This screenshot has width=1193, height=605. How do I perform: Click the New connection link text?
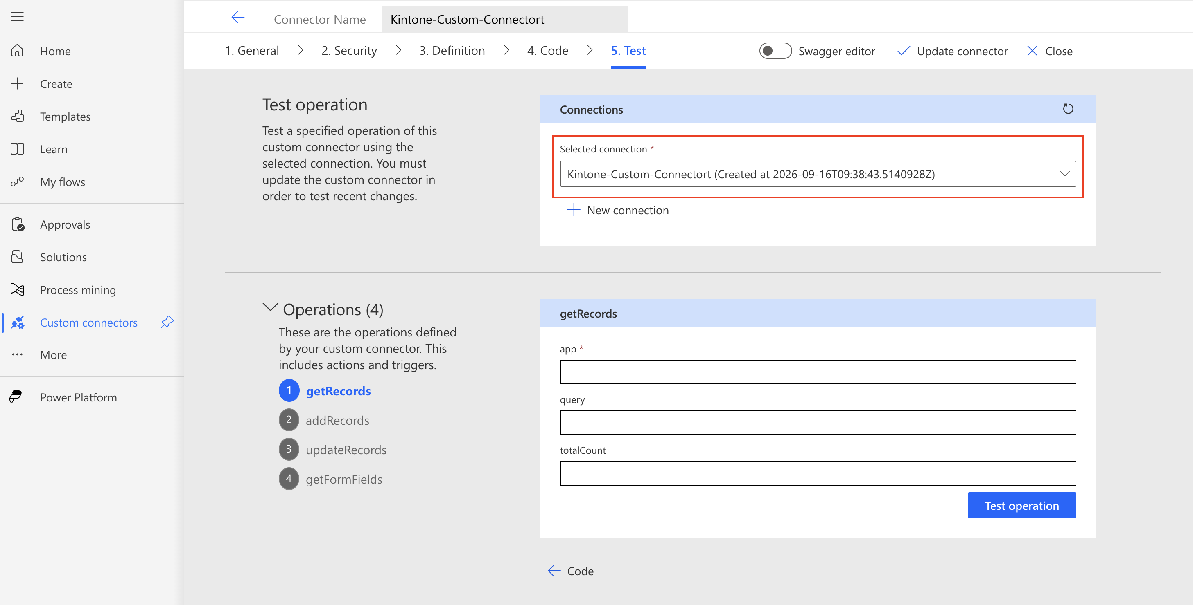(628, 211)
